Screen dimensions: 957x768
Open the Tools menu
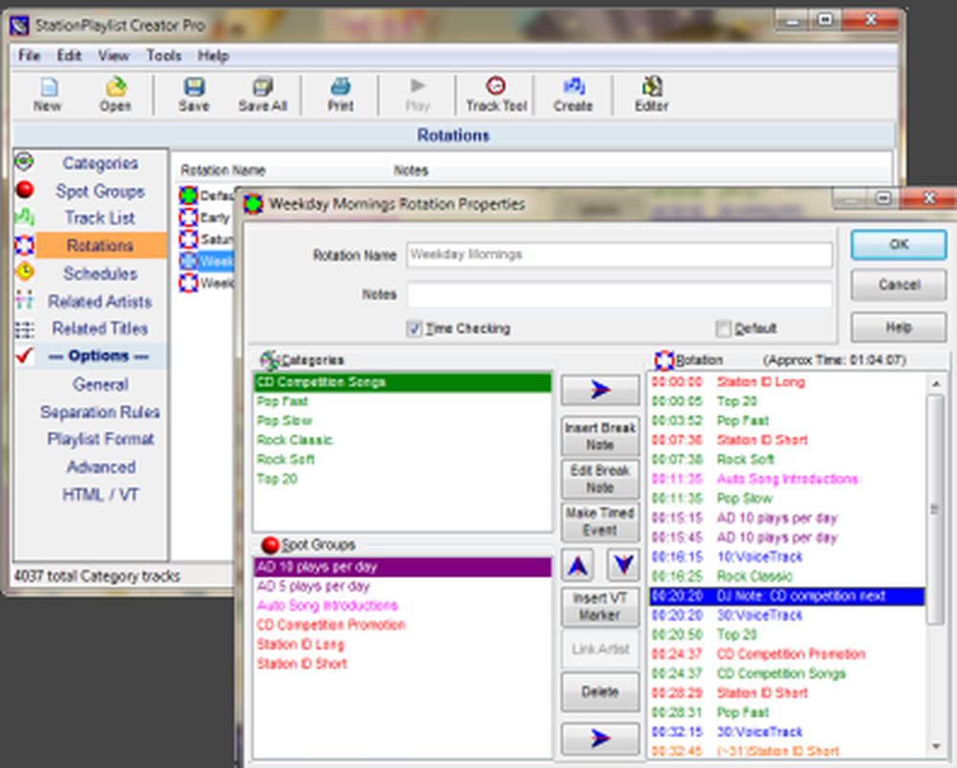164,55
